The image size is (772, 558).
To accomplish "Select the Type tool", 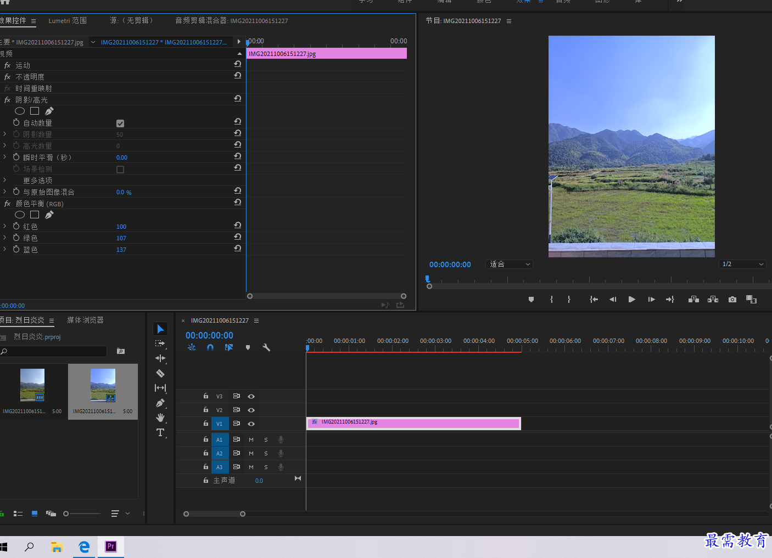I will click(160, 432).
